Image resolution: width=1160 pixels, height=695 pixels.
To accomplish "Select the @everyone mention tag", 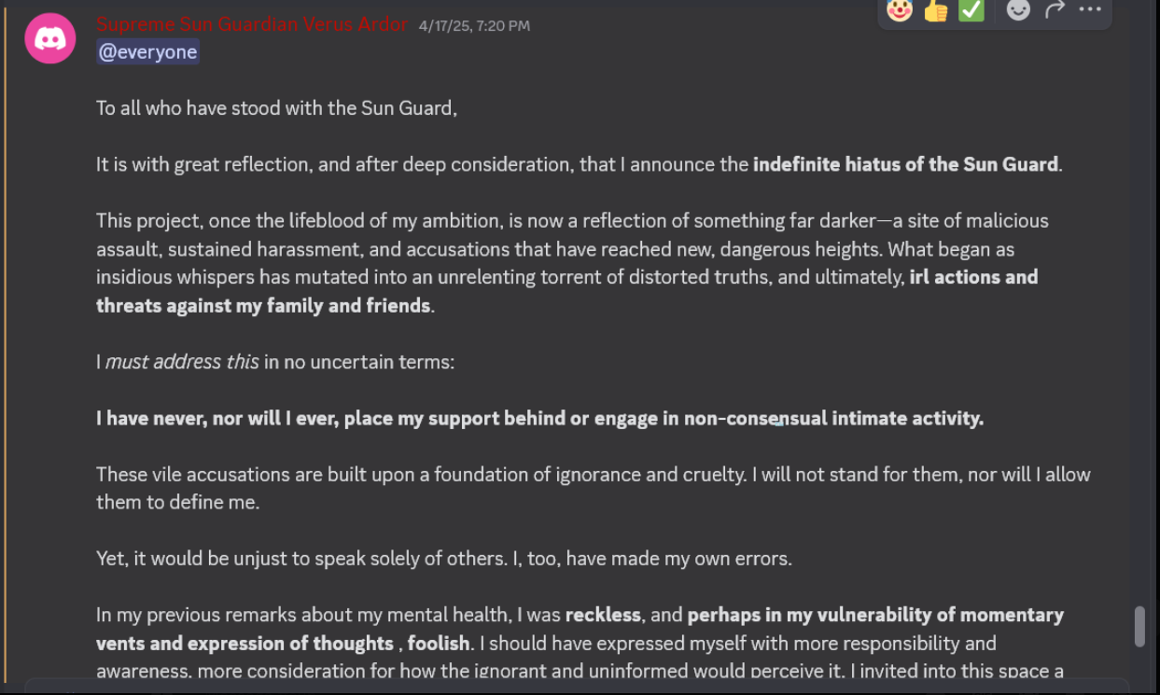I will [x=147, y=52].
